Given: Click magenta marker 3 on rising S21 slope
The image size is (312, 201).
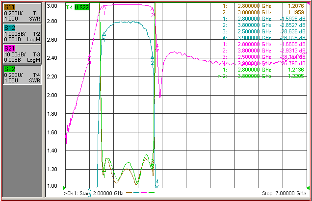Looking at the screenshot, I should (89, 57).
